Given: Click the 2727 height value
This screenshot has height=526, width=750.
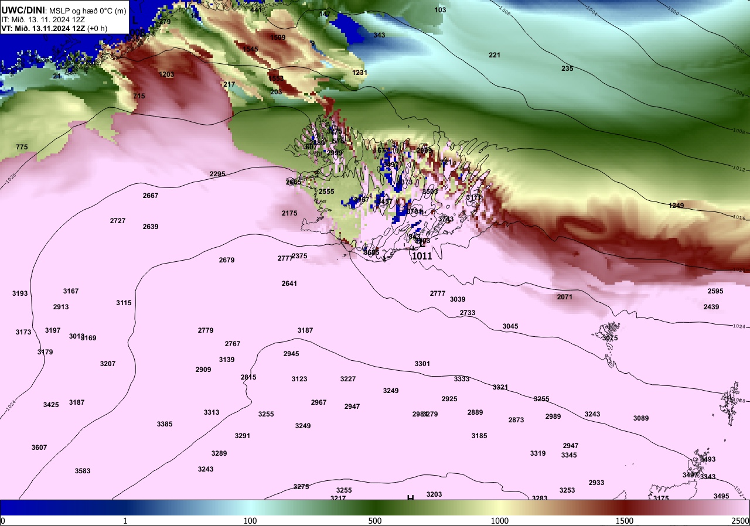Looking at the screenshot, I should (x=118, y=221).
